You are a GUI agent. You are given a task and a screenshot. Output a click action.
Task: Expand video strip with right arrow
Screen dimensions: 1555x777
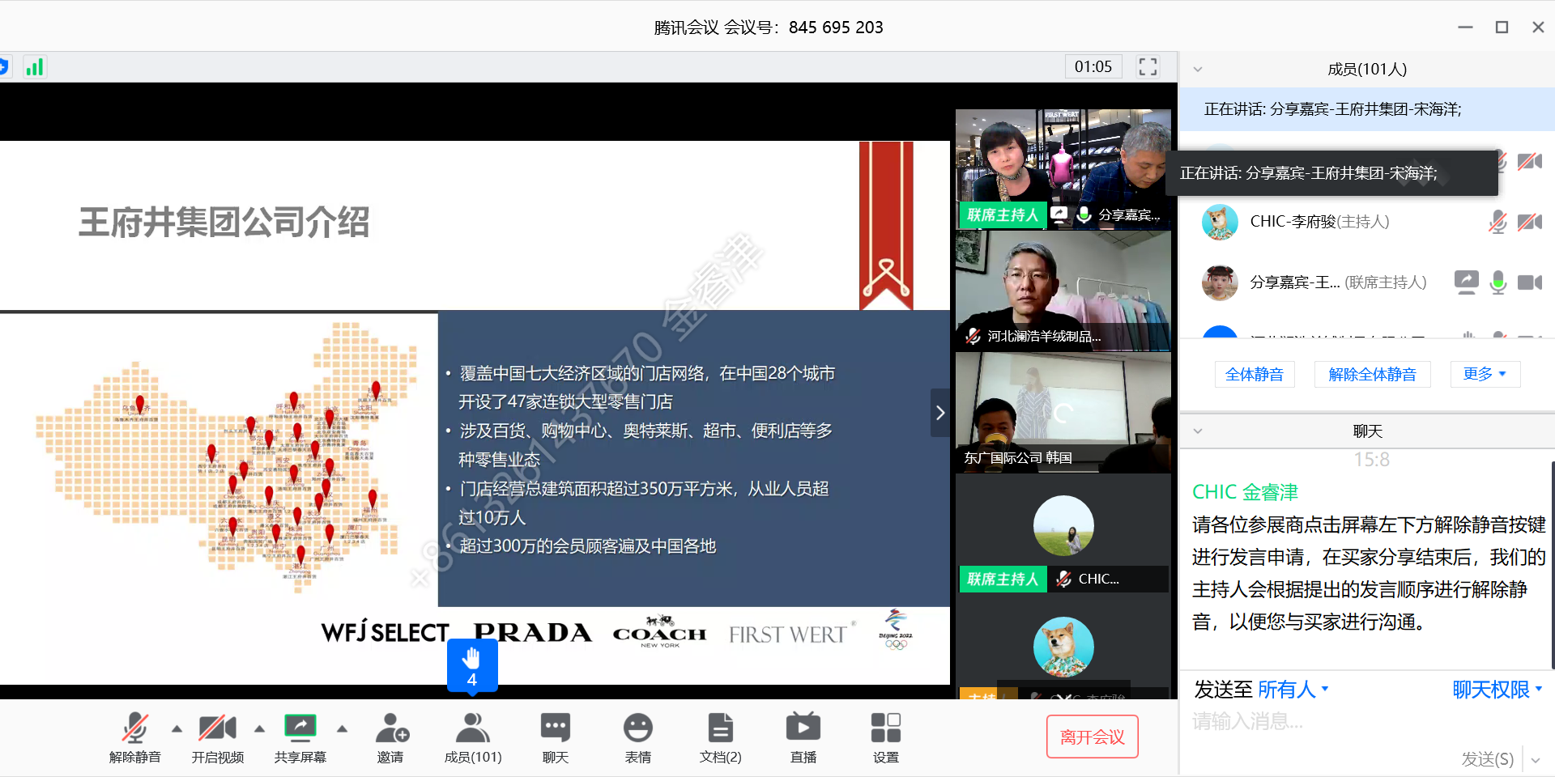tap(939, 413)
